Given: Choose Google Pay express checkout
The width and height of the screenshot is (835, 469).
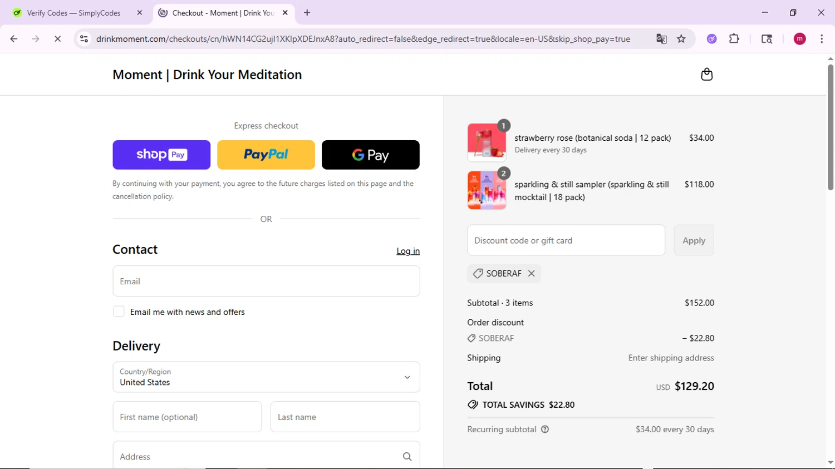Looking at the screenshot, I should point(371,155).
